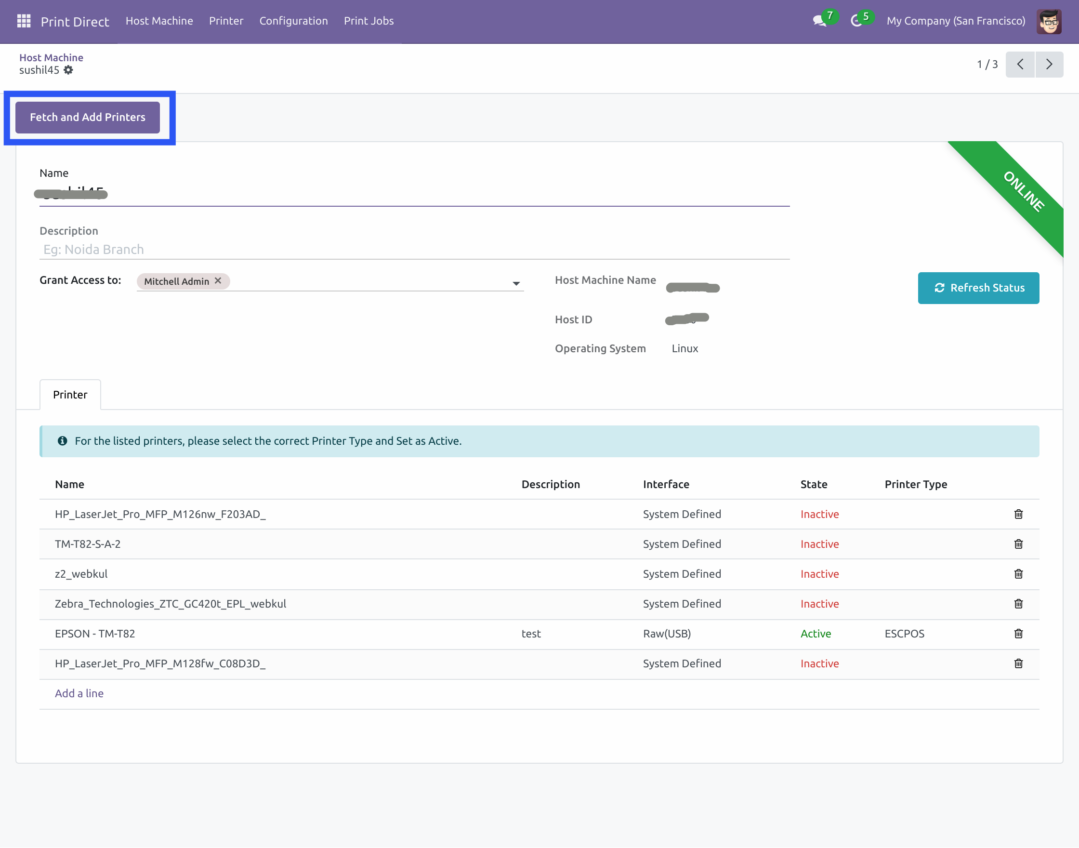Add a line to the printer list
The image size is (1079, 848).
pos(79,693)
